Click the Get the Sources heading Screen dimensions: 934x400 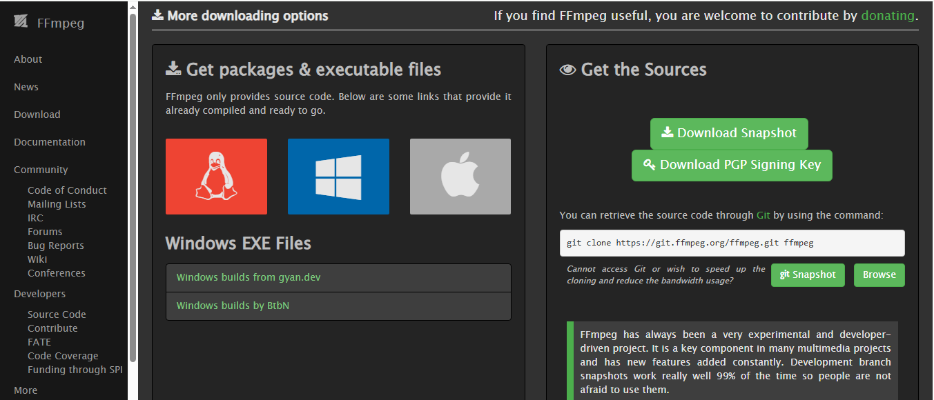tap(633, 70)
